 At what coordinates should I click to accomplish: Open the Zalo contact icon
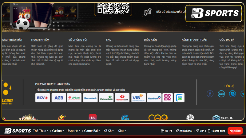tap(221, 94)
